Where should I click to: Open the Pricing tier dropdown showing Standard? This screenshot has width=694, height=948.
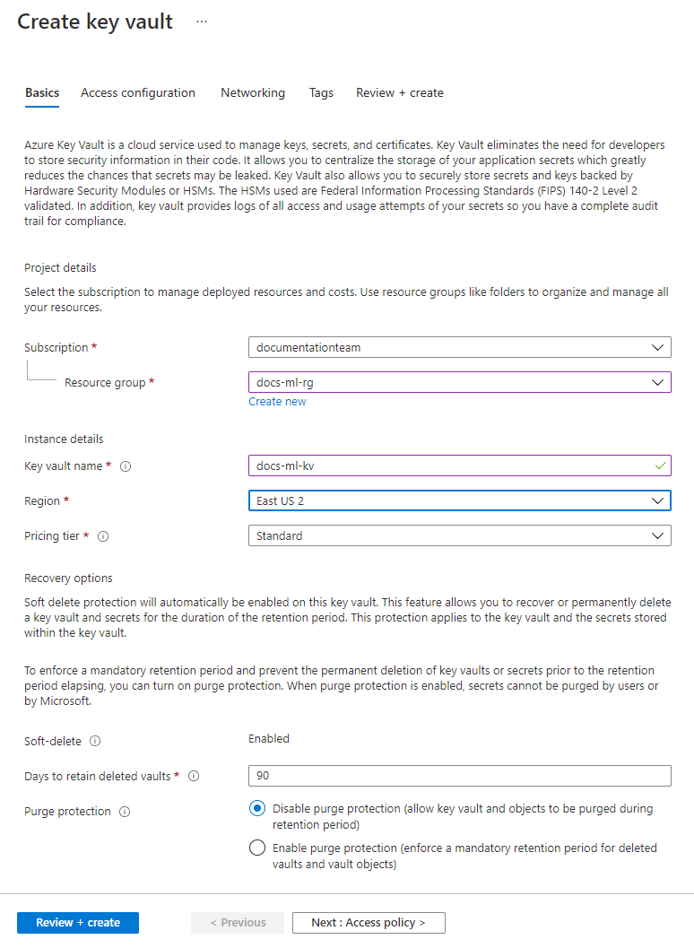pos(459,536)
